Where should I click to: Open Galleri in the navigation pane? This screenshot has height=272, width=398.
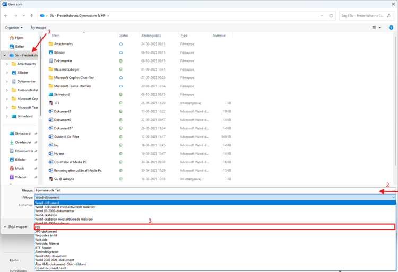[x=20, y=46]
